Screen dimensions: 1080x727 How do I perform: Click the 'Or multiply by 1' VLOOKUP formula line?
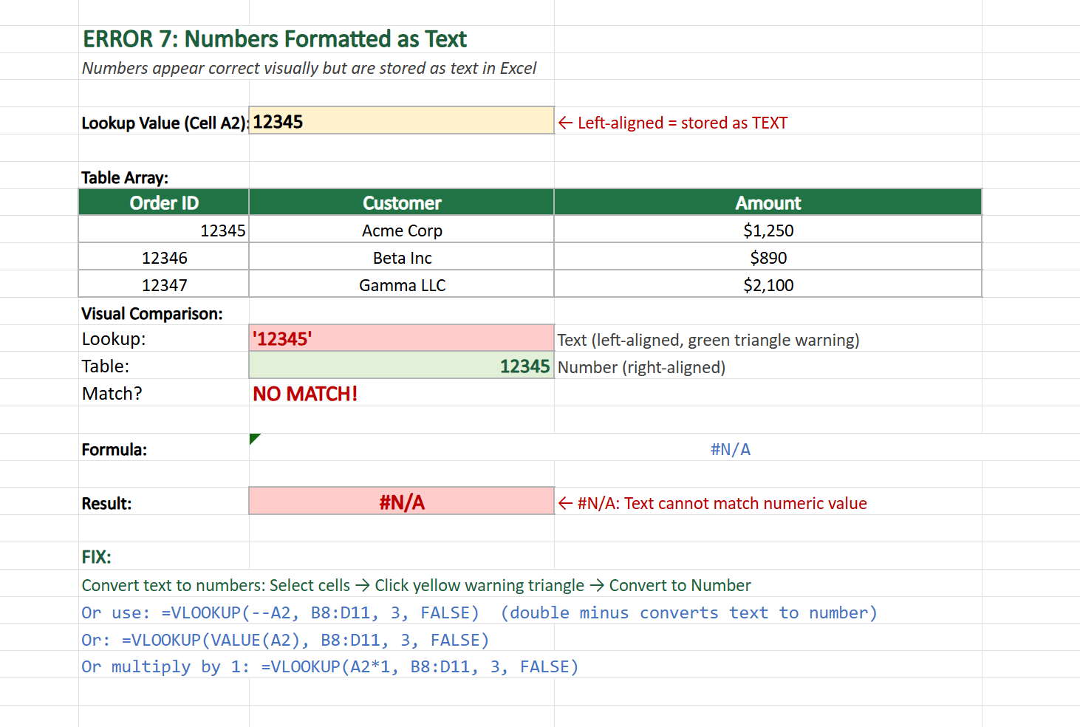coord(330,666)
